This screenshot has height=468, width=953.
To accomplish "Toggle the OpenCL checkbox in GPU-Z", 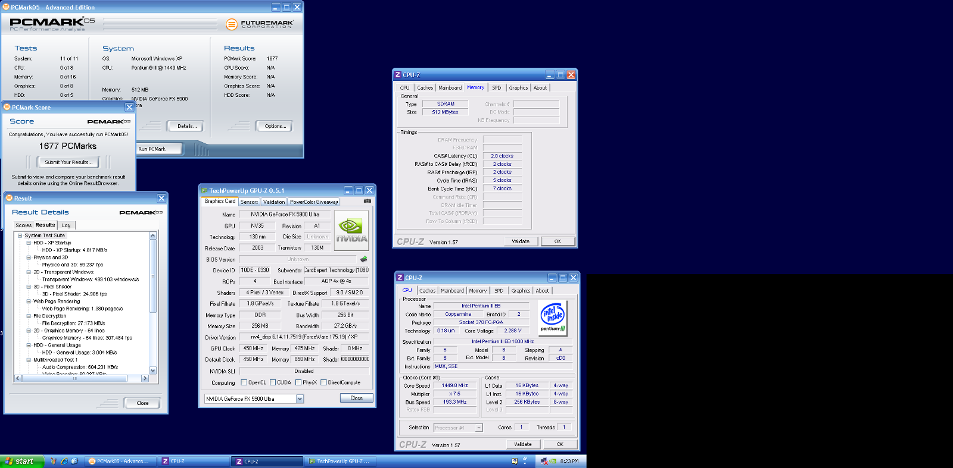I will point(244,382).
